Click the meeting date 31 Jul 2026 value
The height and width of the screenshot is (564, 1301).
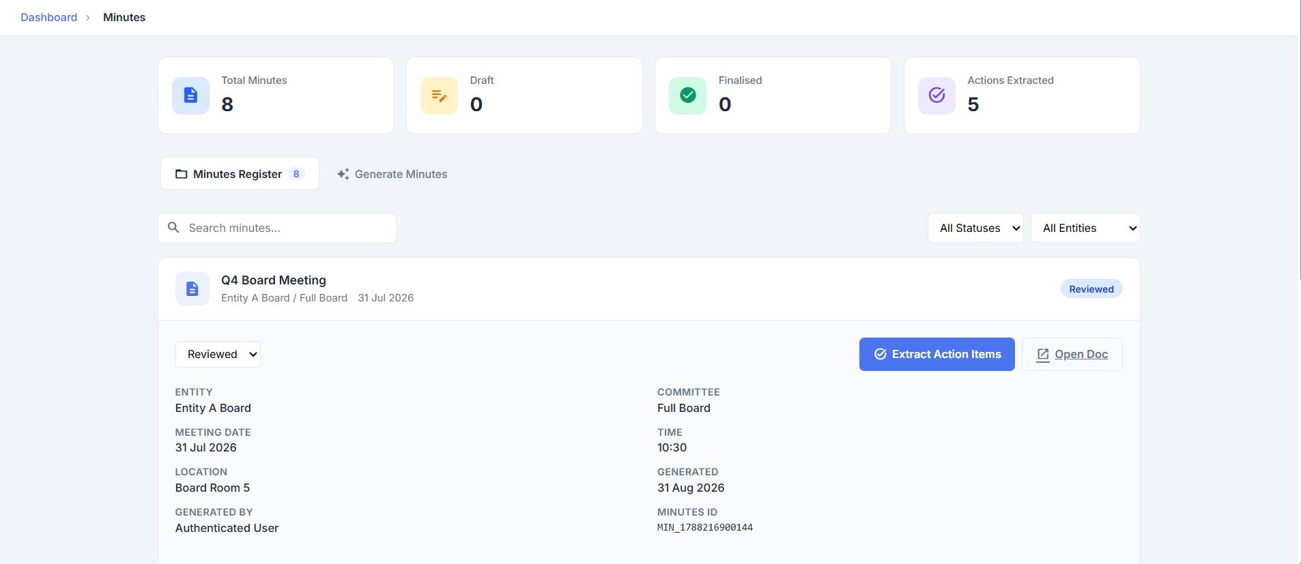point(206,447)
